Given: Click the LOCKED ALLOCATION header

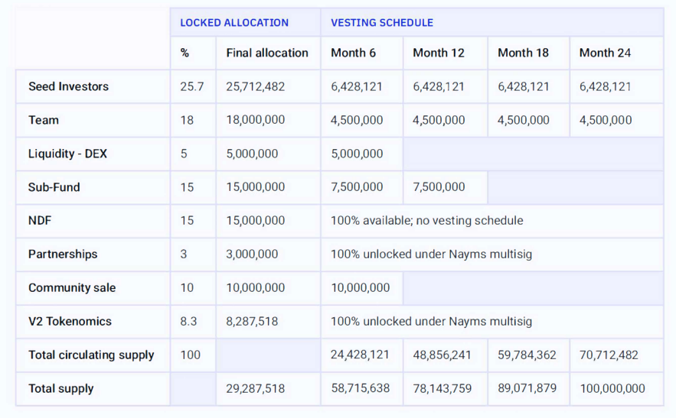Looking at the screenshot, I should pos(234,22).
